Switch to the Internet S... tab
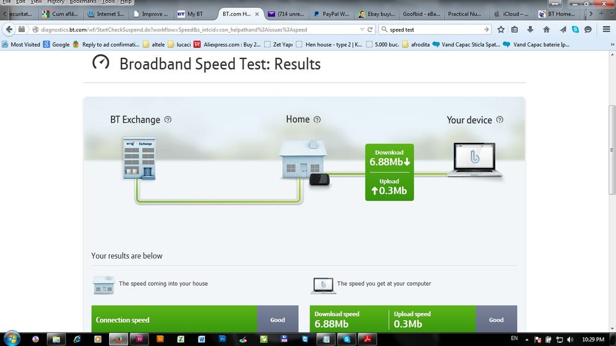The height and width of the screenshot is (346, 616). 105,14
